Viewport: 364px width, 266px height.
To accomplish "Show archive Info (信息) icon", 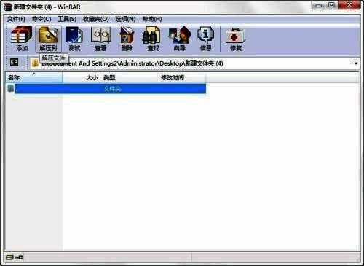I will pos(205,39).
